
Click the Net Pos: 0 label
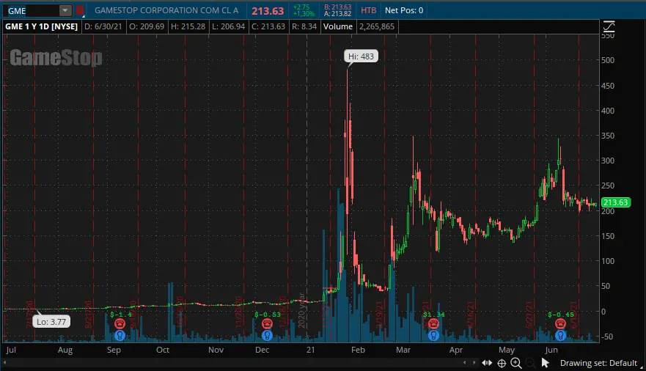click(x=404, y=11)
